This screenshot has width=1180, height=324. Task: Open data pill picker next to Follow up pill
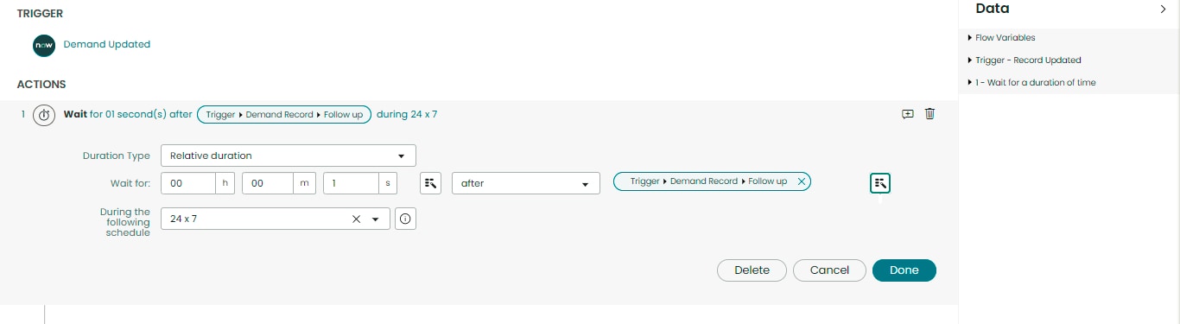click(880, 183)
